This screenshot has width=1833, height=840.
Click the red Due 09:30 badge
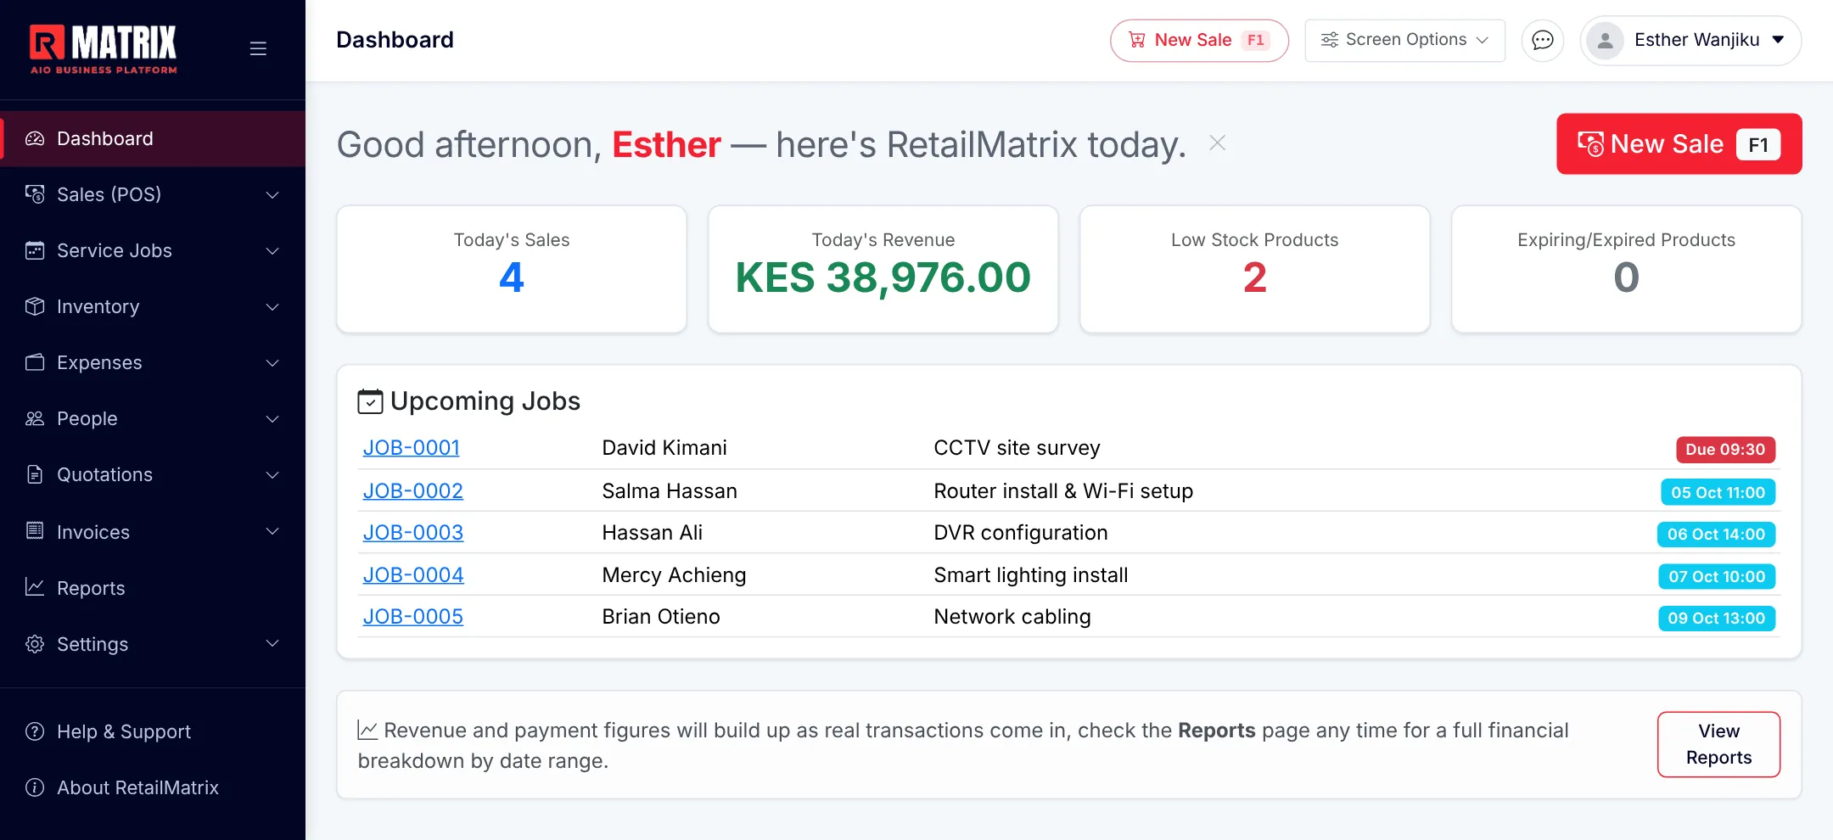tap(1725, 449)
